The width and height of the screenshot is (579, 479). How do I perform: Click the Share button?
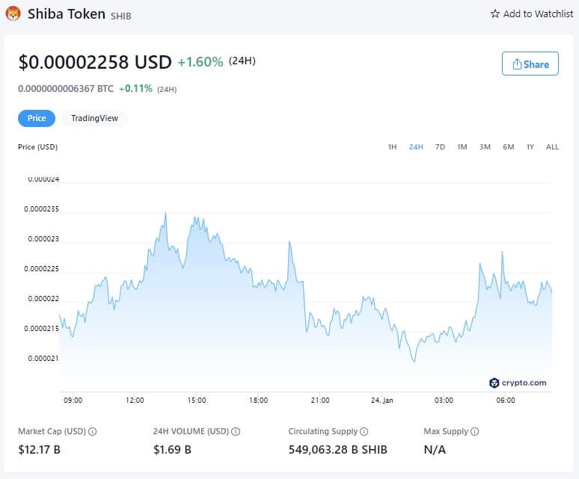coord(530,64)
